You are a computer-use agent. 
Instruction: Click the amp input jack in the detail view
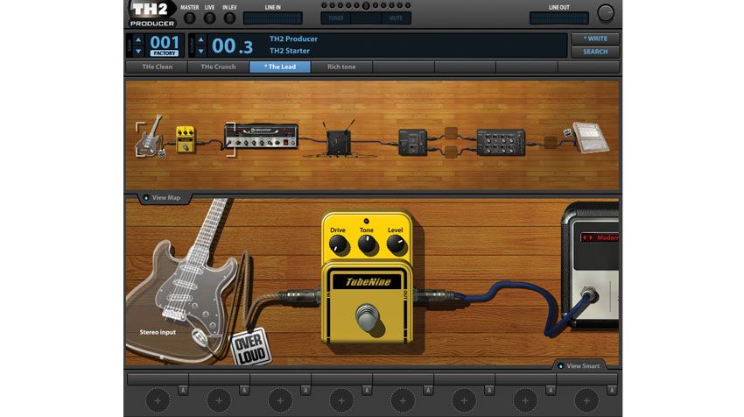[590, 296]
